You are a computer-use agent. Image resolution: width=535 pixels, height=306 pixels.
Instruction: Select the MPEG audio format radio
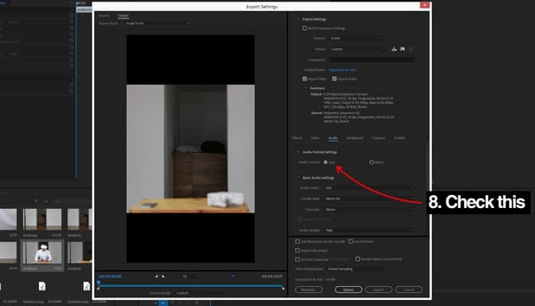pyautogui.click(x=371, y=162)
